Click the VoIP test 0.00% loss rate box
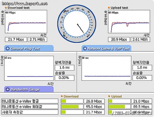 point(142,78)
